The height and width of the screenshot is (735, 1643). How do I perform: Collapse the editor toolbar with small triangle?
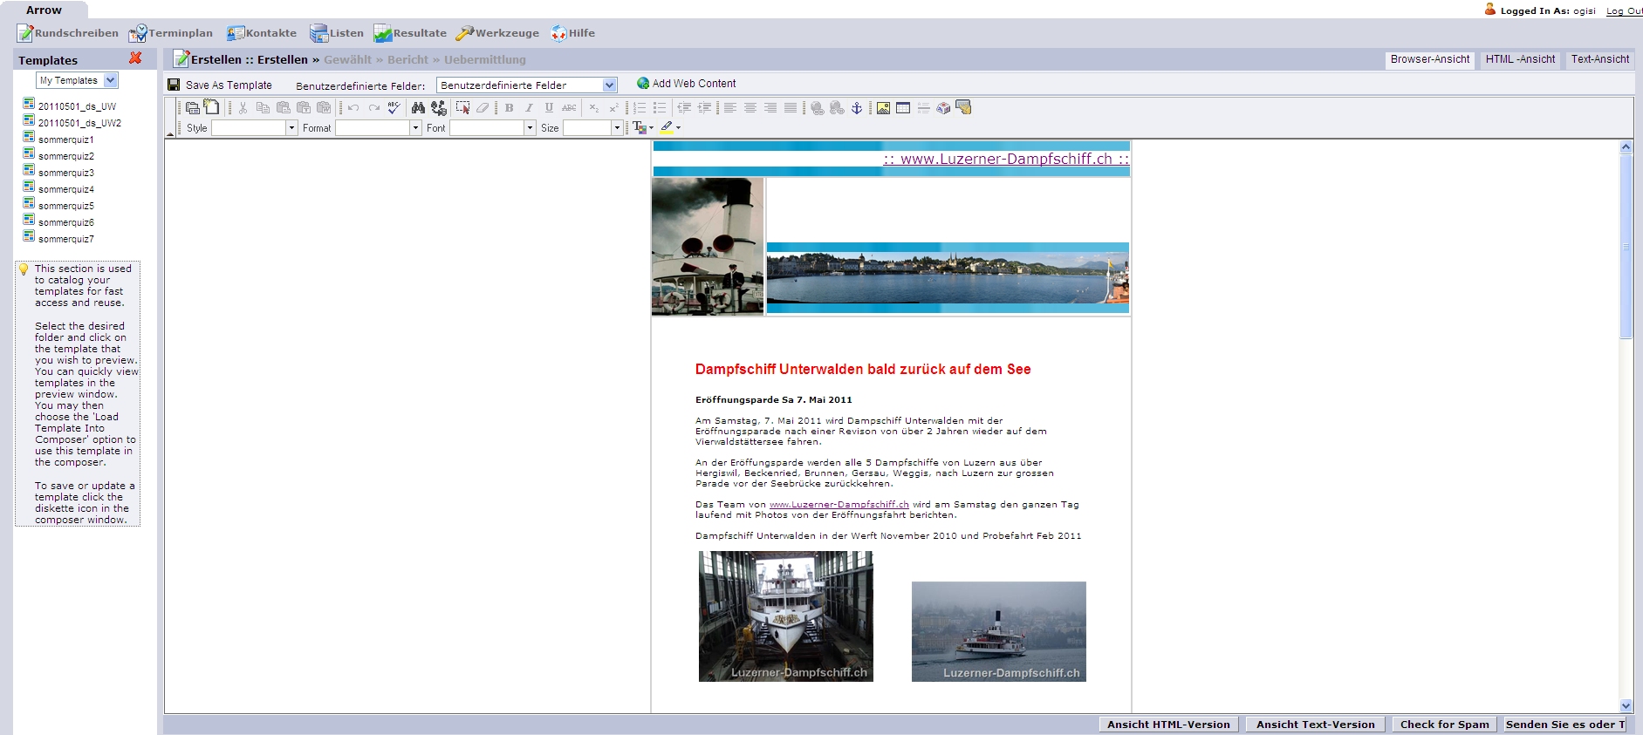(x=170, y=133)
